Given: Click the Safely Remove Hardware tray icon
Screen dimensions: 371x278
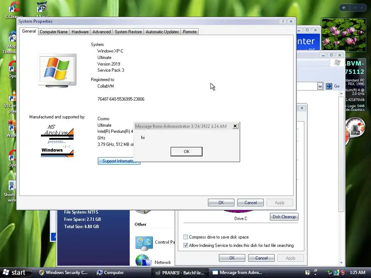Looking at the screenshot, I should [330, 273].
